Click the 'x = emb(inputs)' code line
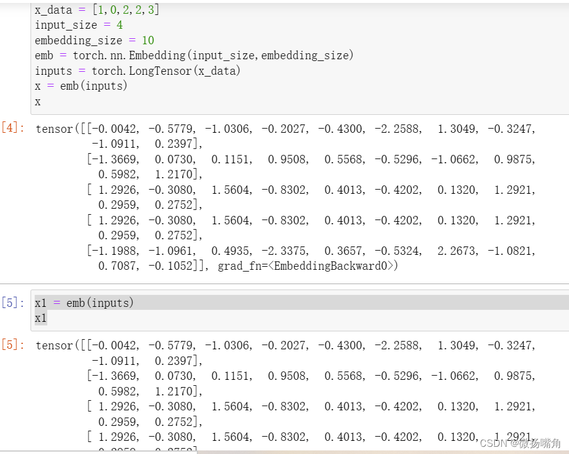This screenshot has width=569, height=454. pyautogui.click(x=81, y=86)
